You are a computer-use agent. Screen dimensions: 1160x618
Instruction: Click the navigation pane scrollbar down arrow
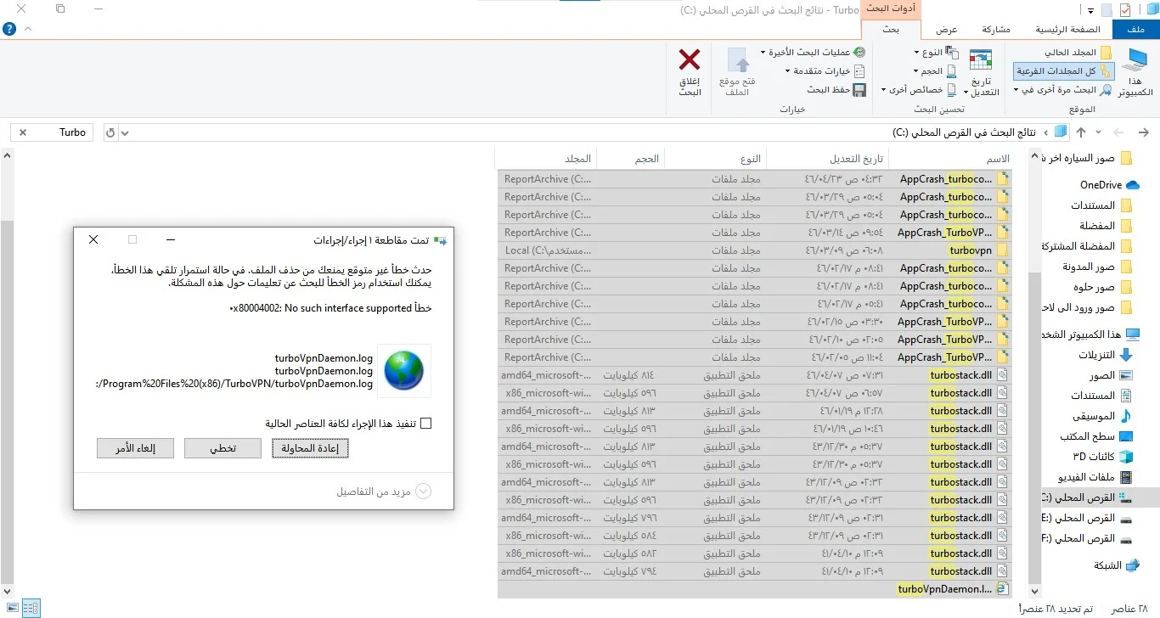1034,591
